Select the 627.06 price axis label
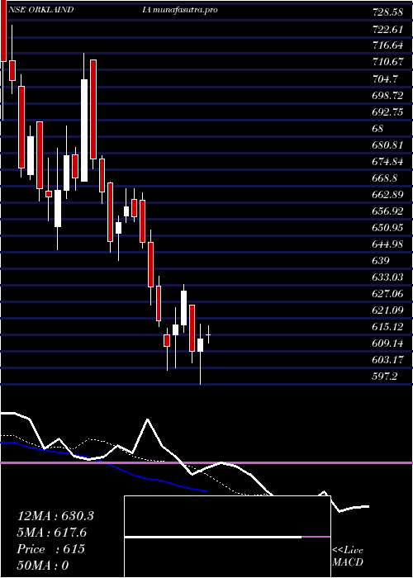The width and height of the screenshot is (413, 578). click(x=388, y=294)
